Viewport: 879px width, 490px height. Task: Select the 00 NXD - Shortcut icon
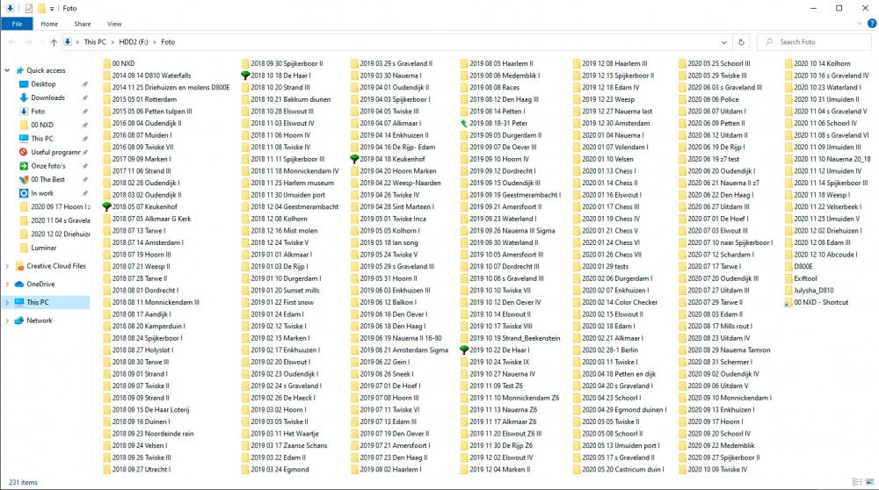(x=788, y=302)
